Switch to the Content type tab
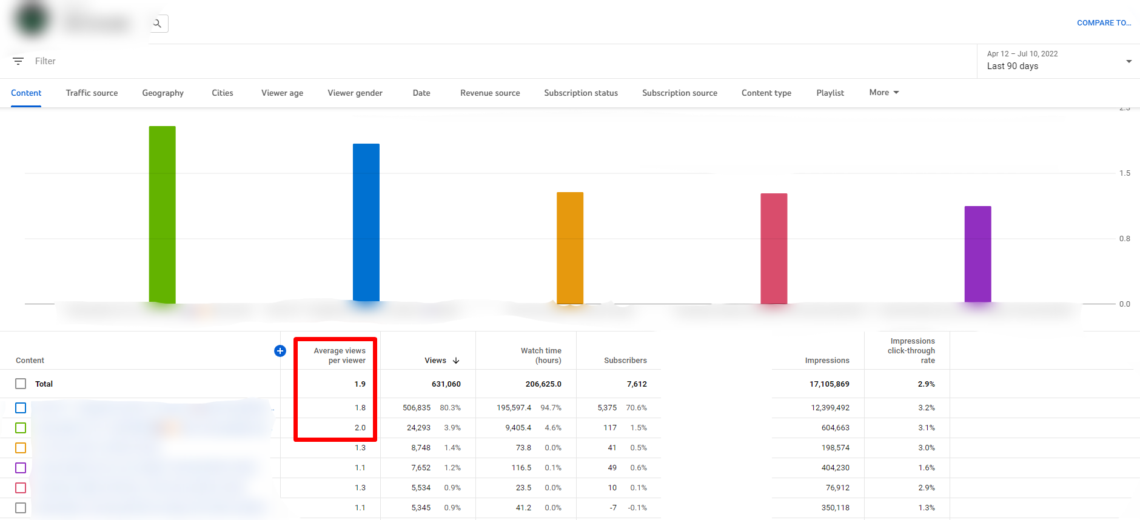 (x=766, y=93)
